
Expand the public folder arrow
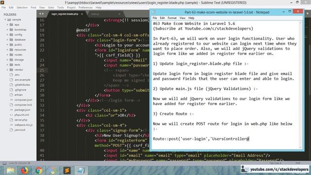click(x=7, y=45)
